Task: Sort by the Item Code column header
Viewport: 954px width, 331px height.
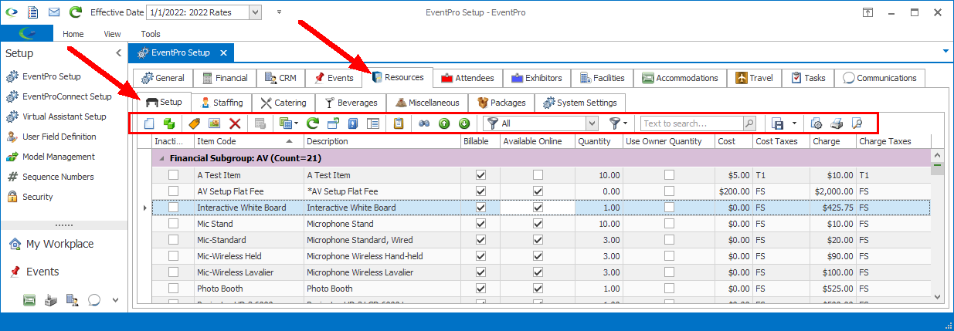Action: coord(249,141)
